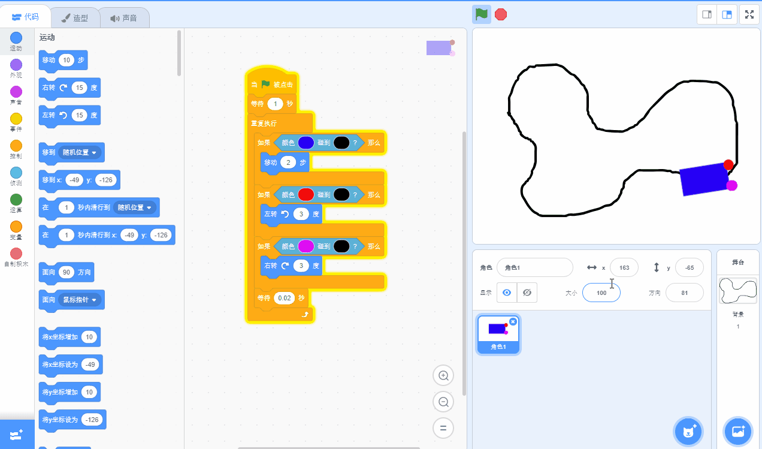Click the 移动 10 步 palette block
Viewport: 762px width, 449px height.
(x=63, y=60)
